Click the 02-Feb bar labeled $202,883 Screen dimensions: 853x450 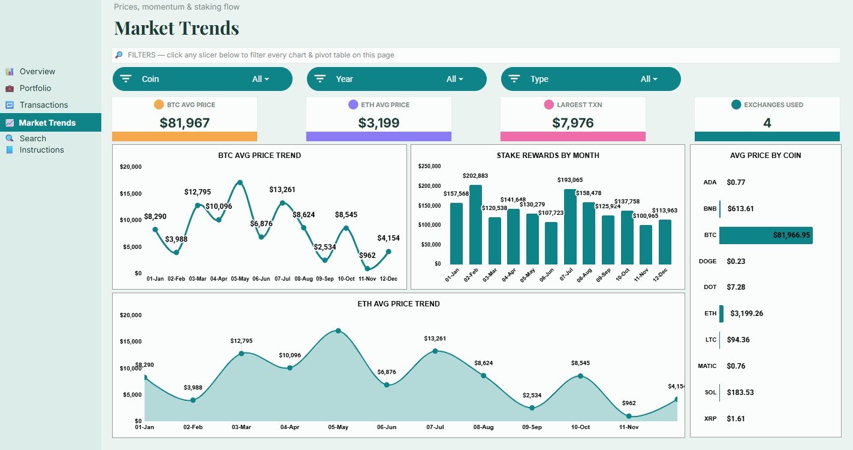point(475,224)
